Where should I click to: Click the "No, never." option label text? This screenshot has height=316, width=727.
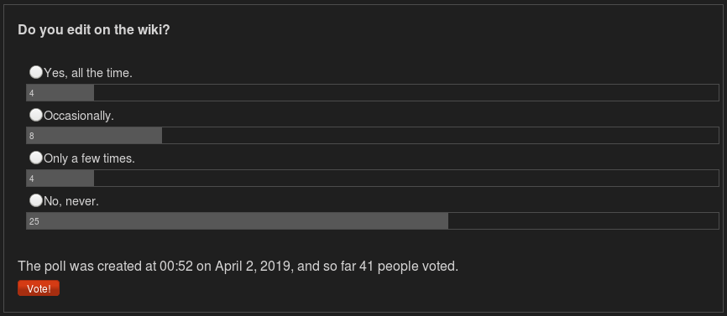pos(71,201)
